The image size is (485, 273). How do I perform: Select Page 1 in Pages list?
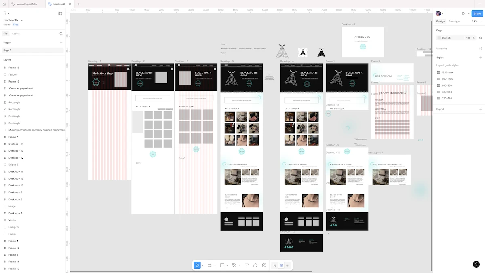tap(33, 50)
